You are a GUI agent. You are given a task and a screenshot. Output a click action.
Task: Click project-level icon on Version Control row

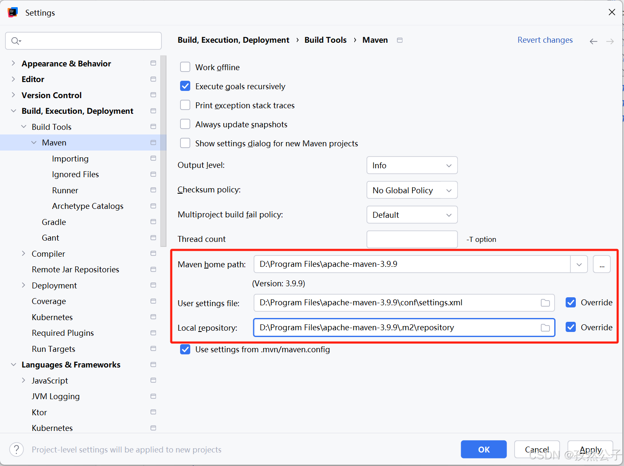click(x=153, y=95)
